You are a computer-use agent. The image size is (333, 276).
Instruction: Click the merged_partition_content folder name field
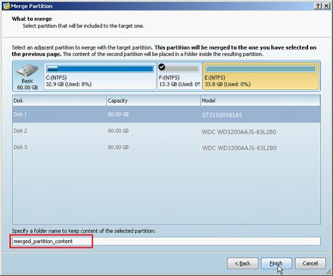coord(166,241)
